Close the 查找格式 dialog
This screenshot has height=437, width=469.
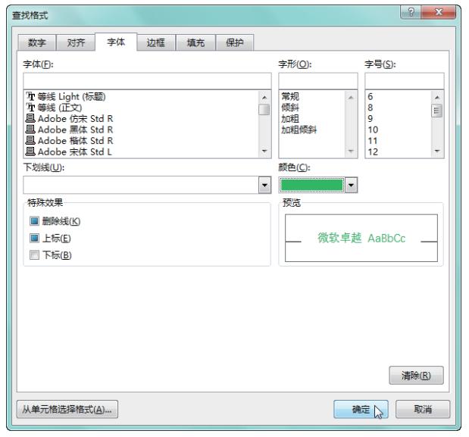[439, 12]
